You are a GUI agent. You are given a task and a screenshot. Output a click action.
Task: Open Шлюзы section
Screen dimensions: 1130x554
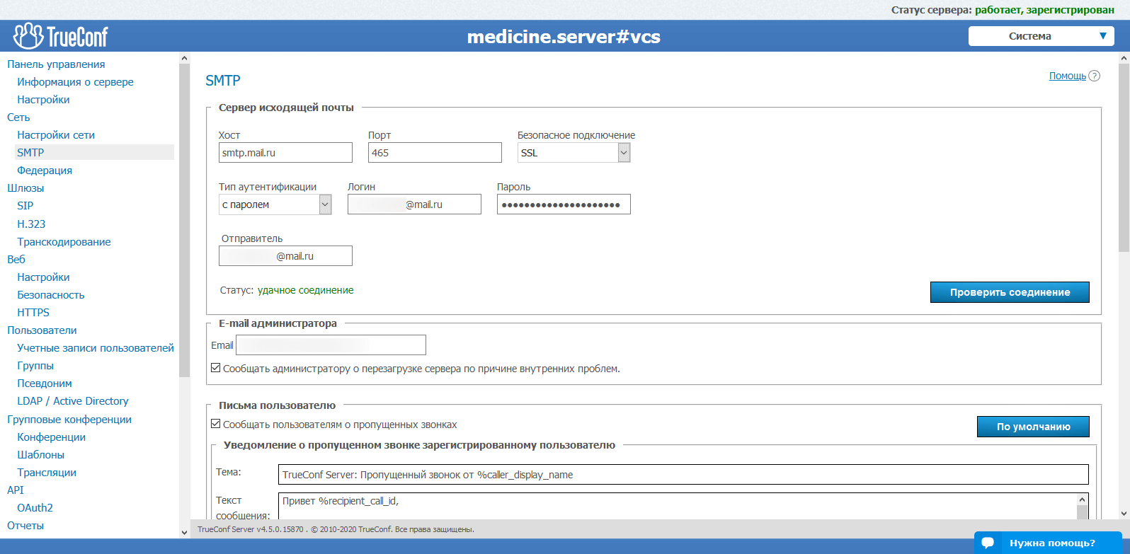pos(25,188)
